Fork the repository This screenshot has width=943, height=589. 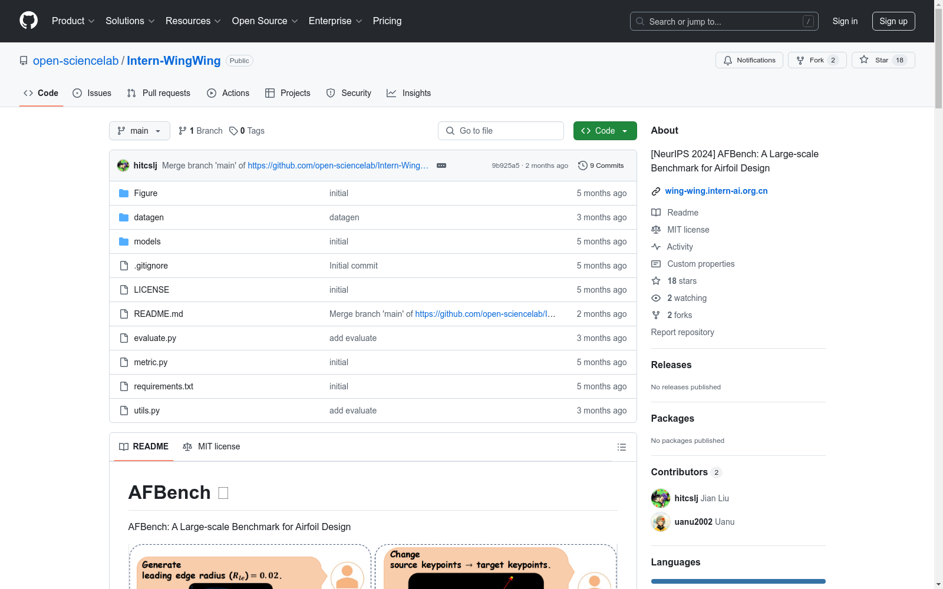(x=817, y=60)
